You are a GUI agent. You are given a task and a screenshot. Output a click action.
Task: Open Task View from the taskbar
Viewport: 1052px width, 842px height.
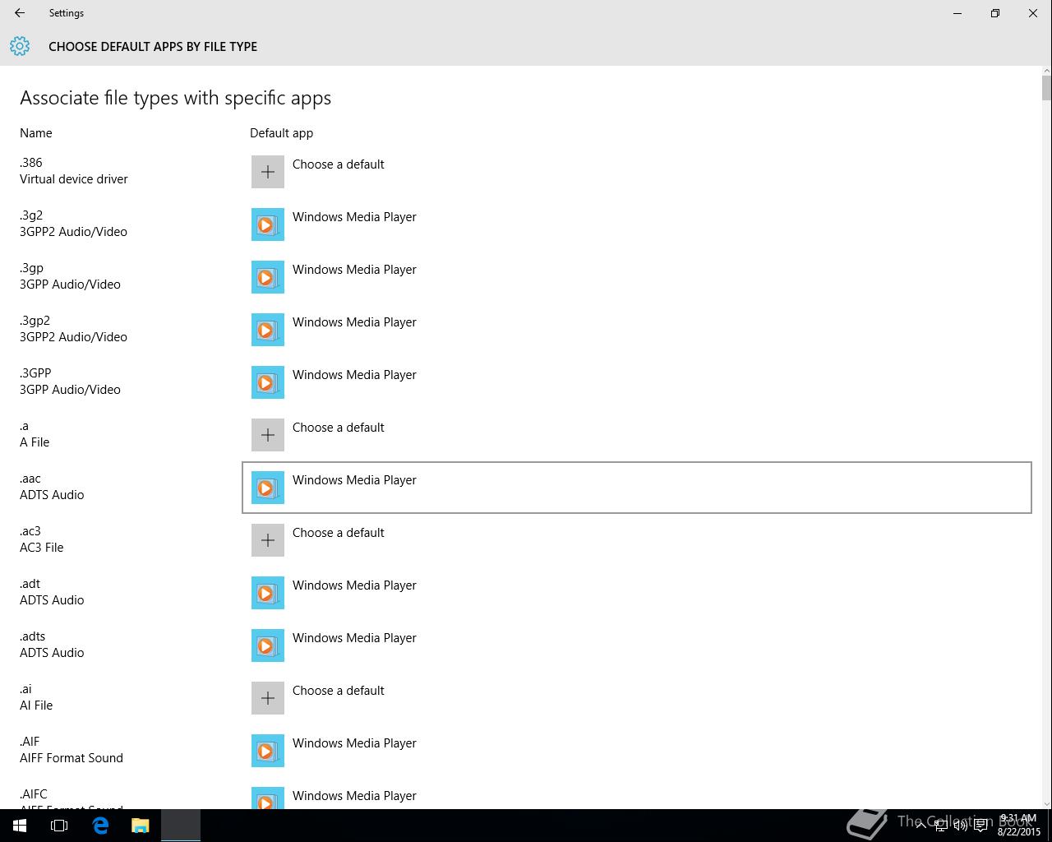[59, 826]
